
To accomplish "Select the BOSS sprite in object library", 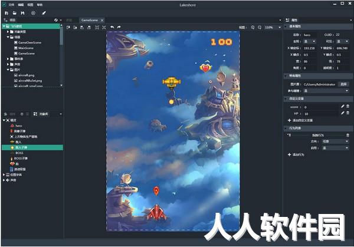I will coord(19,153).
